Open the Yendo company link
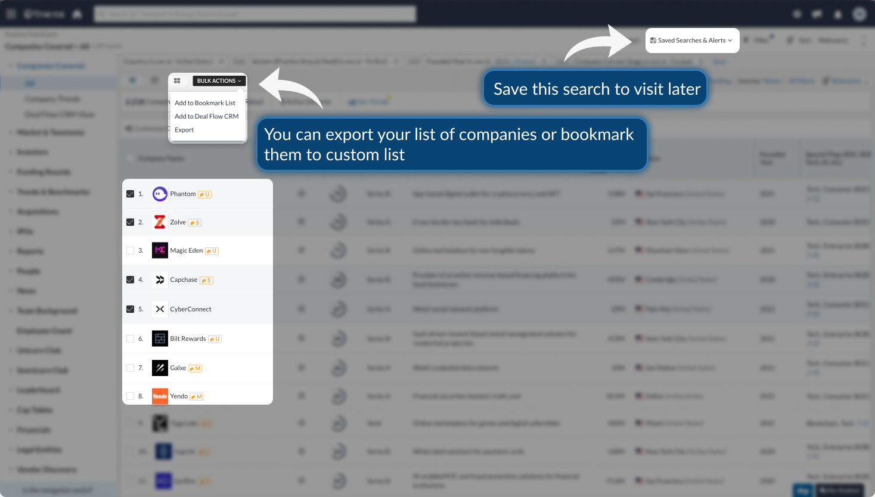 [179, 396]
